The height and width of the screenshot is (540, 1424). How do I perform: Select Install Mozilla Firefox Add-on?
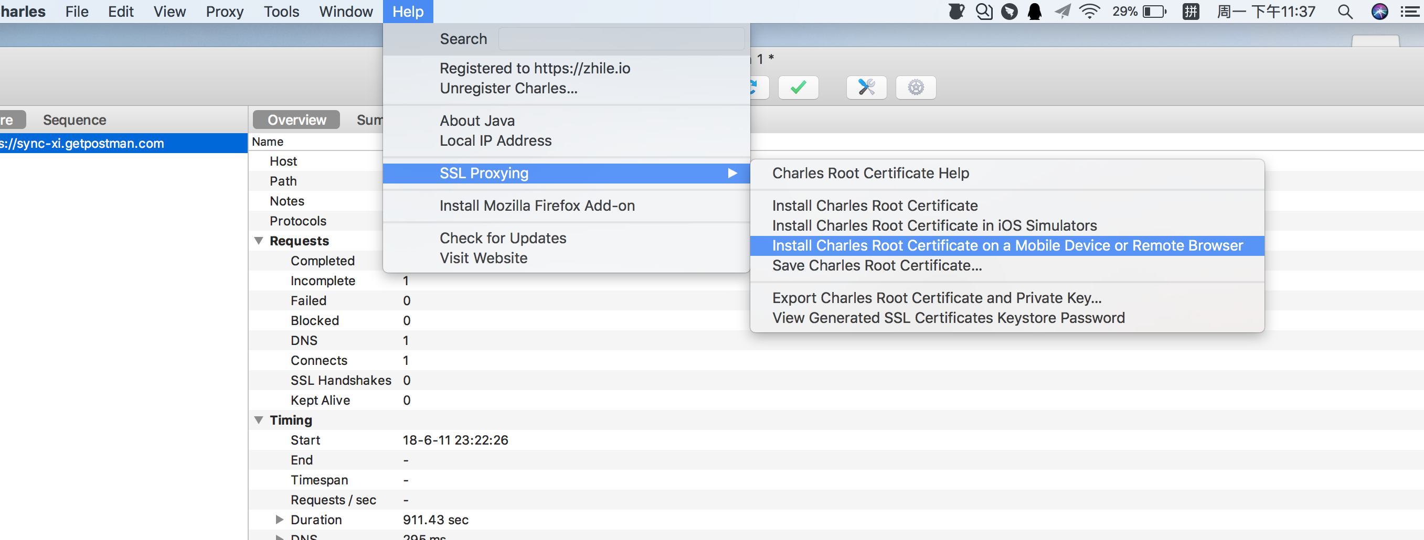tap(566, 206)
